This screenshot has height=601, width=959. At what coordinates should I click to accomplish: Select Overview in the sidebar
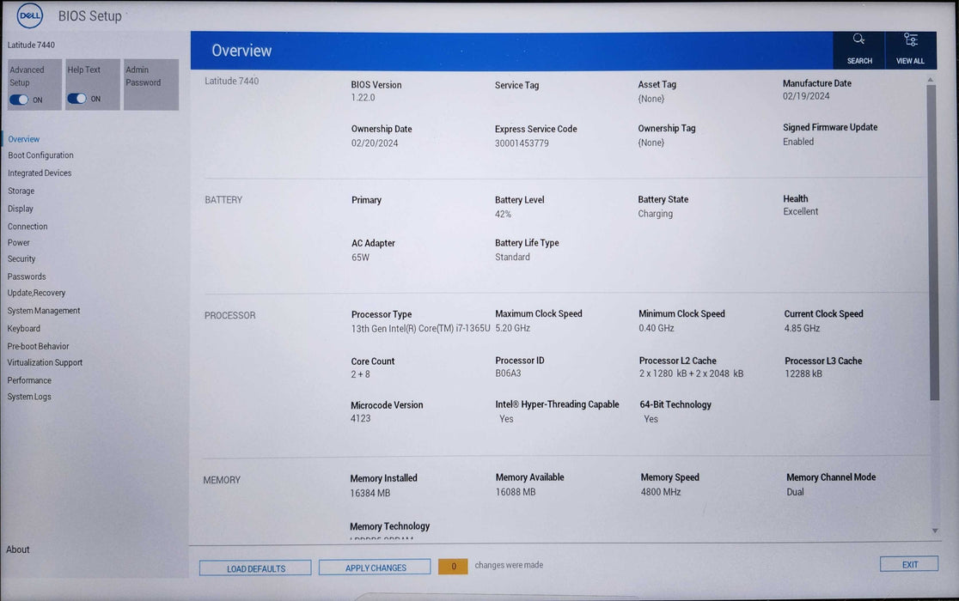24,139
